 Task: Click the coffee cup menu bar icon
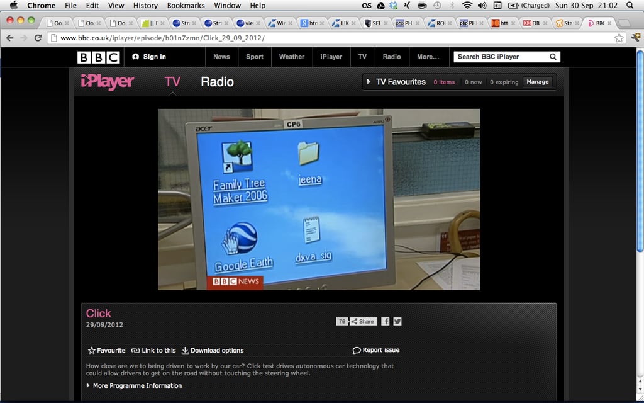422,5
